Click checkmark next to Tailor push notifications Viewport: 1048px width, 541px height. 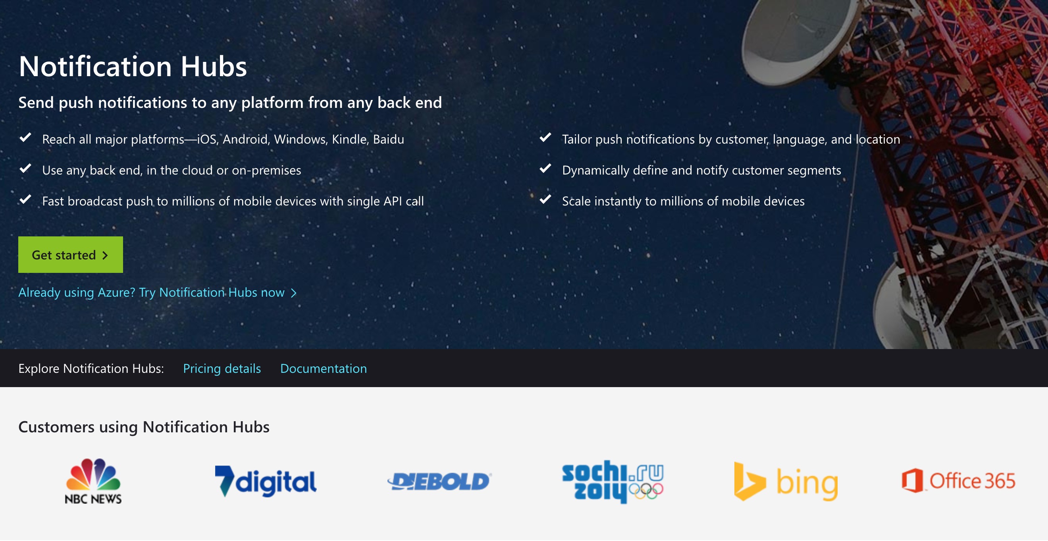pos(545,138)
